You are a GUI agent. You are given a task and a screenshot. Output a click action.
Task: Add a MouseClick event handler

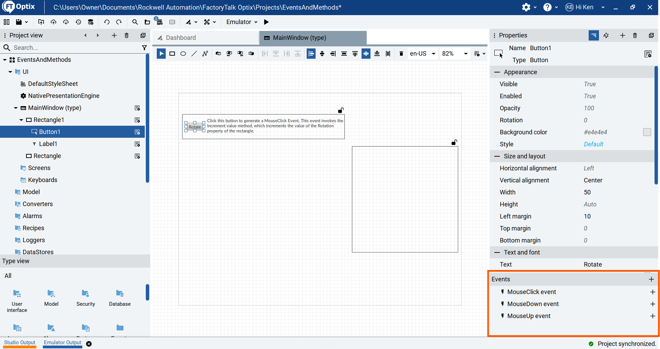tap(652, 292)
